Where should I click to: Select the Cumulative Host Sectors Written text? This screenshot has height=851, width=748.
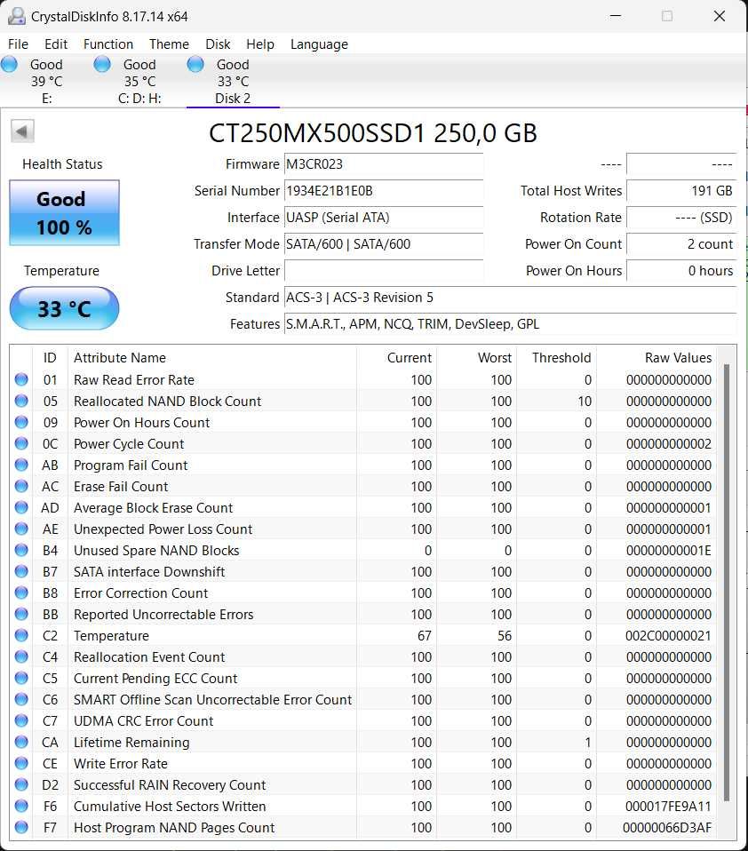tap(170, 806)
